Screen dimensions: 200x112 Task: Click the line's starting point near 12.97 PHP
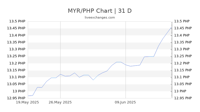coord(28,96)
